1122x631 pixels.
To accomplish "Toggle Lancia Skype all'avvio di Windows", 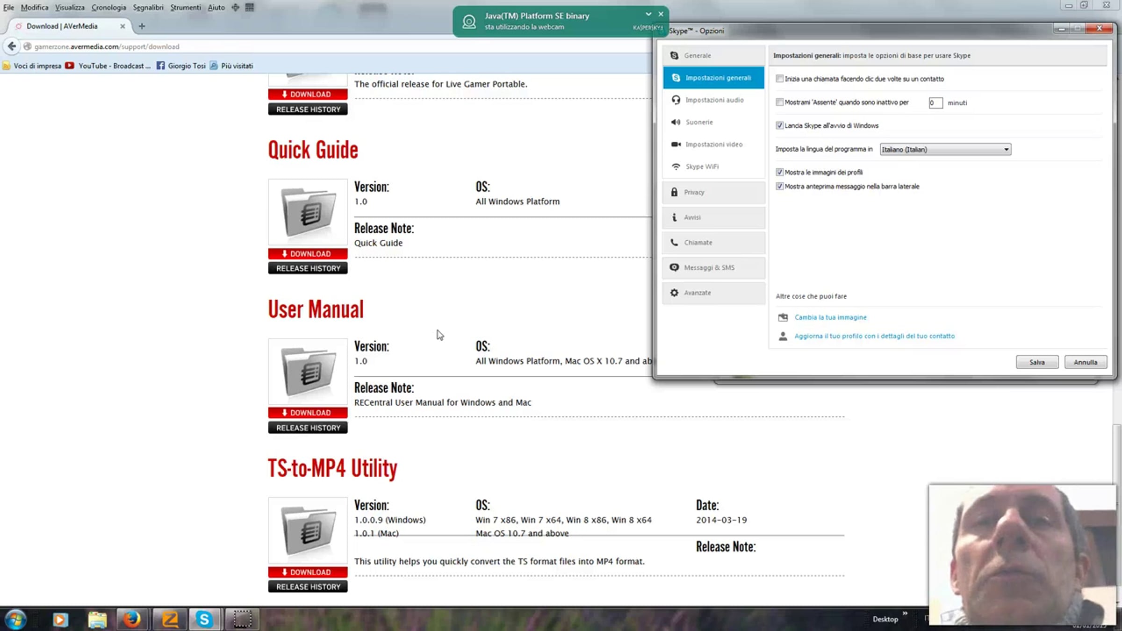I will (779, 125).
